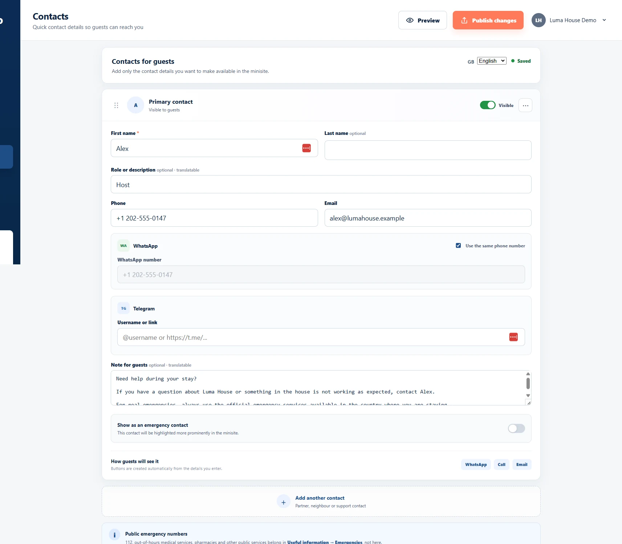
Task: Click the scroll down arrow in Note for guests
Action: click(x=528, y=396)
